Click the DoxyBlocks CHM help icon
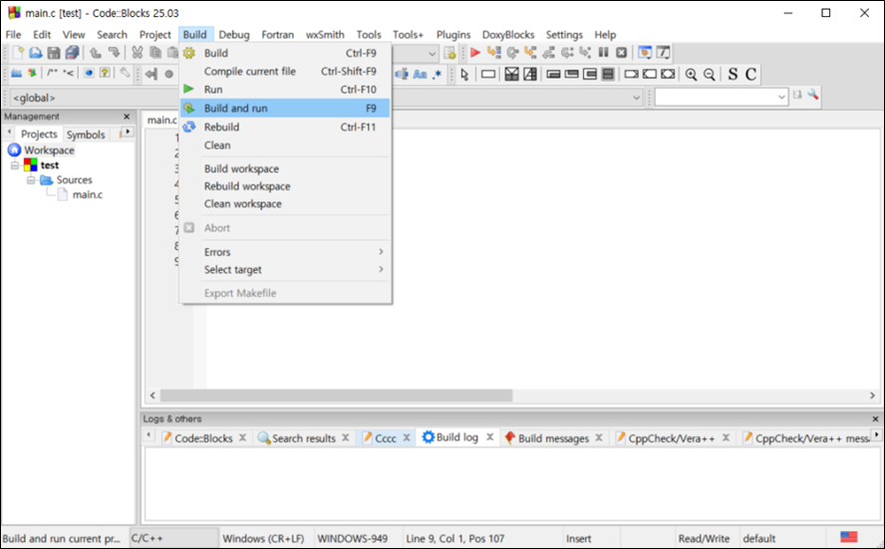This screenshot has width=885, height=549. click(105, 74)
